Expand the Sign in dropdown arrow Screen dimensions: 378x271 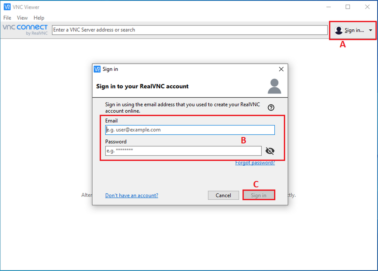click(x=370, y=30)
